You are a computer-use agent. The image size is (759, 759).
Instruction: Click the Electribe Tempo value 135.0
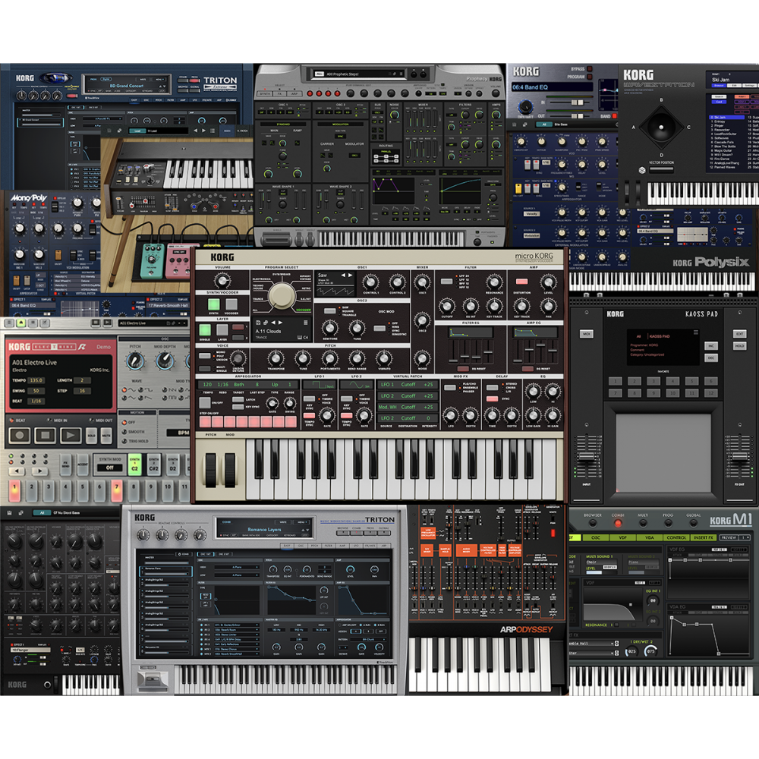[36, 380]
